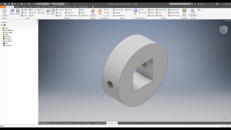The width and height of the screenshot is (231, 130).
Task: Open the Model browser dropdown
Action: tap(4, 22)
